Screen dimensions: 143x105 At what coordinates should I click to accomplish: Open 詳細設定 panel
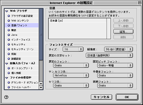tap(22, 59)
